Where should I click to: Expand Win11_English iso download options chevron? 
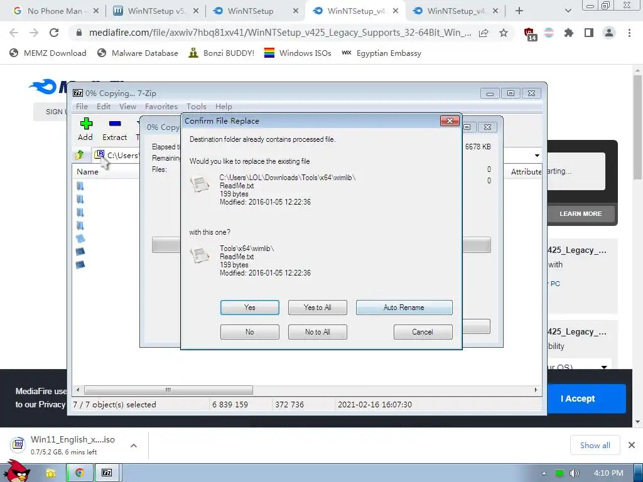tap(134, 446)
